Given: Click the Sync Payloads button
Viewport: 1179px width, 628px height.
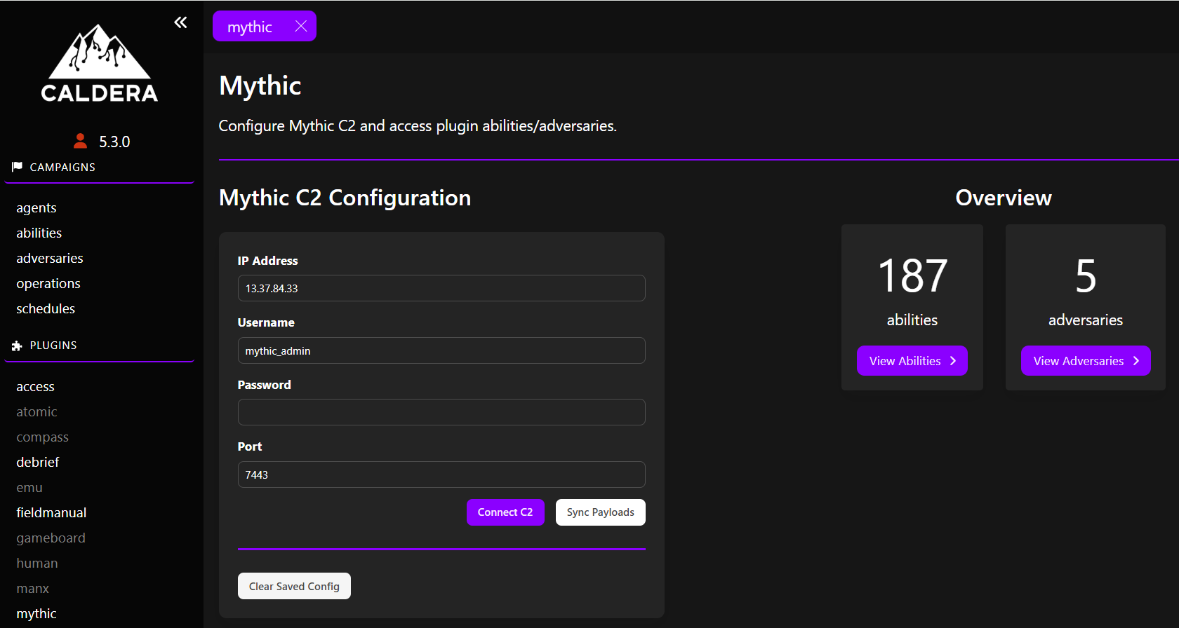Looking at the screenshot, I should point(601,512).
